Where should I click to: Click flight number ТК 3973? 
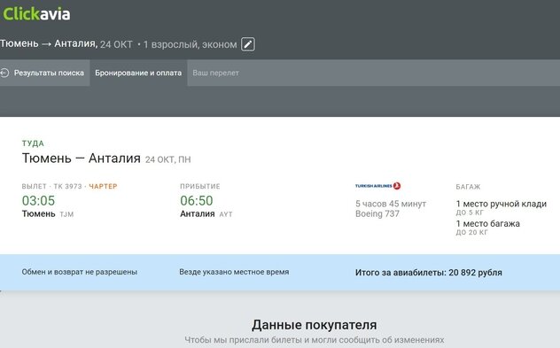coord(68,186)
